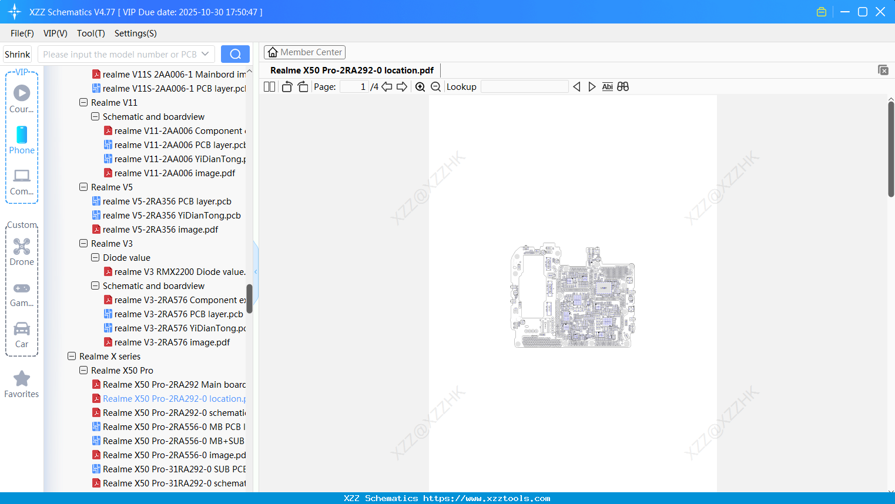Open realme V11-2AA006 YiDianTong file
The height and width of the screenshot is (504, 895).
click(x=175, y=159)
